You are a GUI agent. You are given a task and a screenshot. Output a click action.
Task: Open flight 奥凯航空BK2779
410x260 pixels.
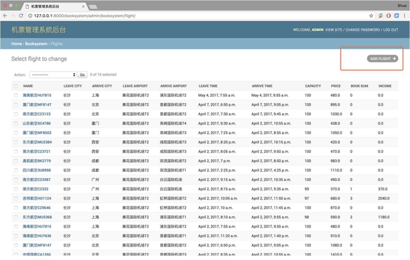pyautogui.click(x=37, y=161)
